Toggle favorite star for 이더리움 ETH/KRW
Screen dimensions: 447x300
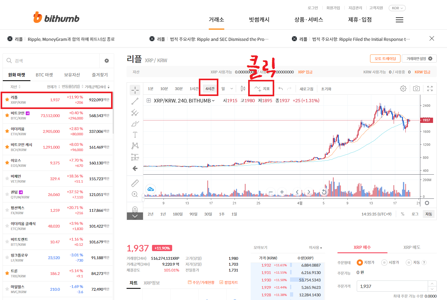click(7, 131)
